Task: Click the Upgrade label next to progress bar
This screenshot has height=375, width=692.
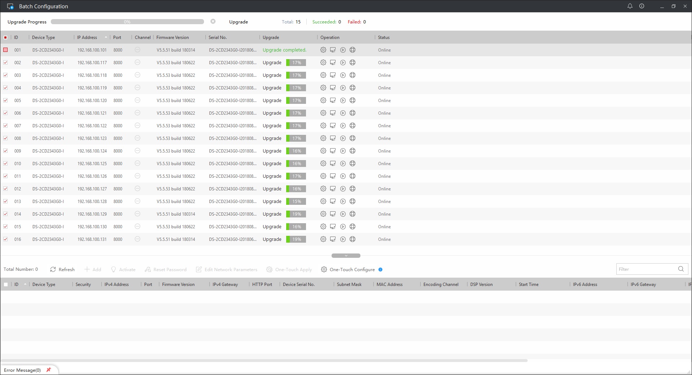Action: (239, 22)
